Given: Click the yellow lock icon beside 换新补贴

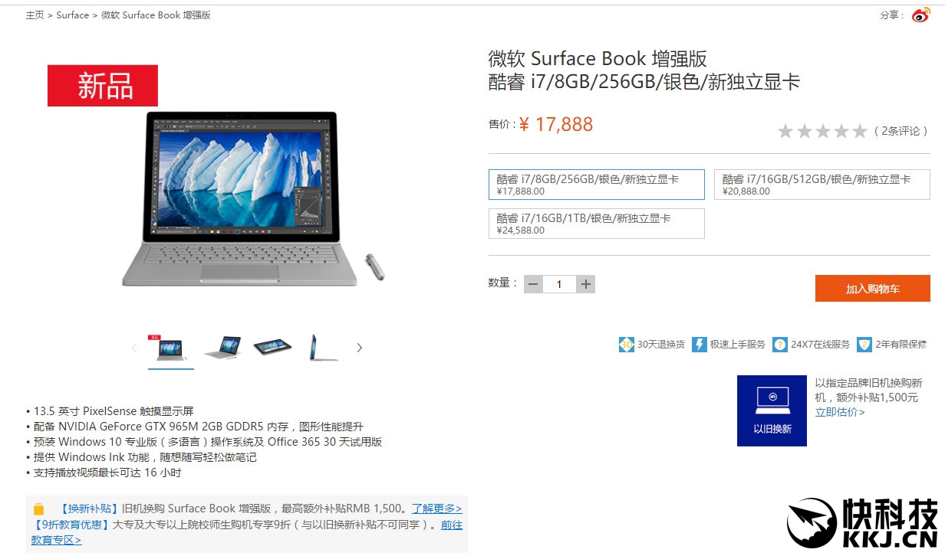Looking at the screenshot, I should (x=39, y=509).
